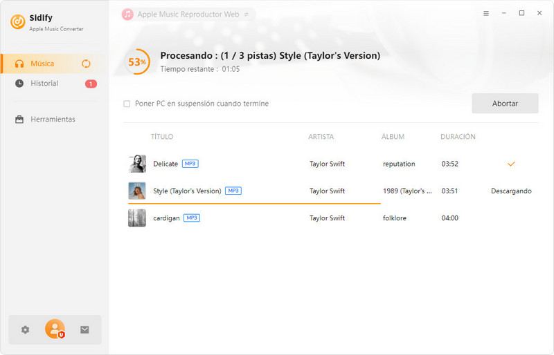Click the ÁLBUM column header
This screenshot has width=554, height=355.
[x=393, y=137]
